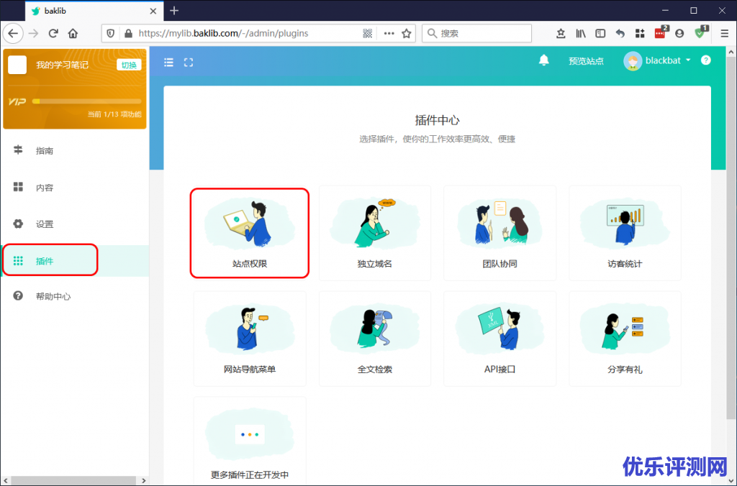737x486 pixels.
Task: Go to the browser home page icon
Action: (73, 33)
